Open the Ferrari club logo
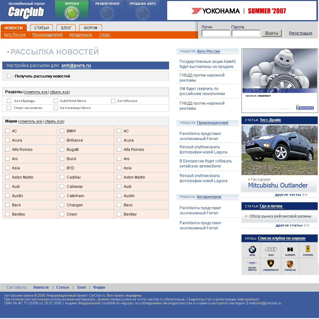 (x=308, y=251)
